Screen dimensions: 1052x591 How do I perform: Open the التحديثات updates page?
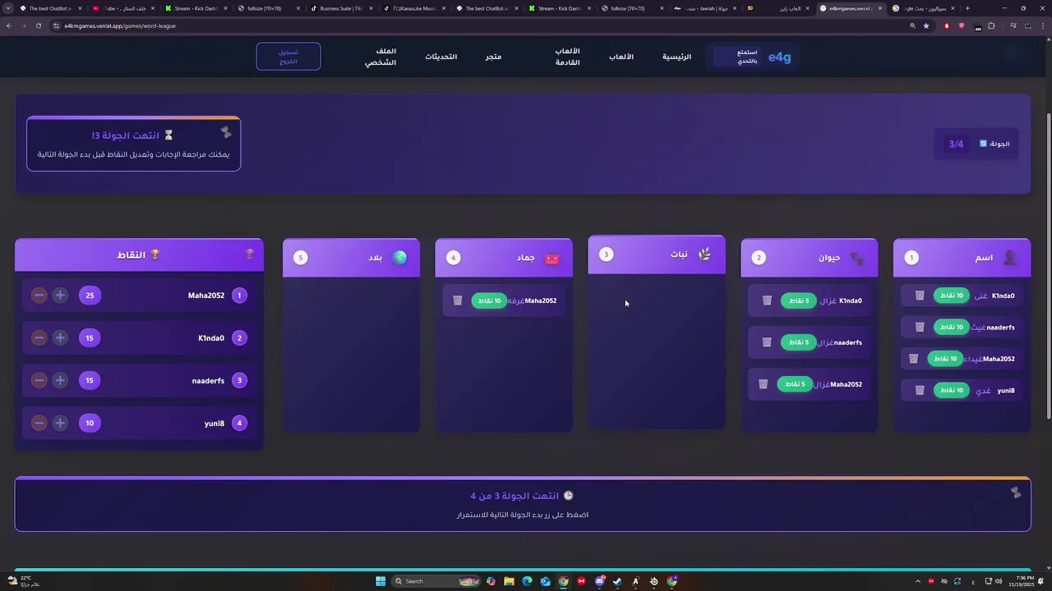pos(441,57)
